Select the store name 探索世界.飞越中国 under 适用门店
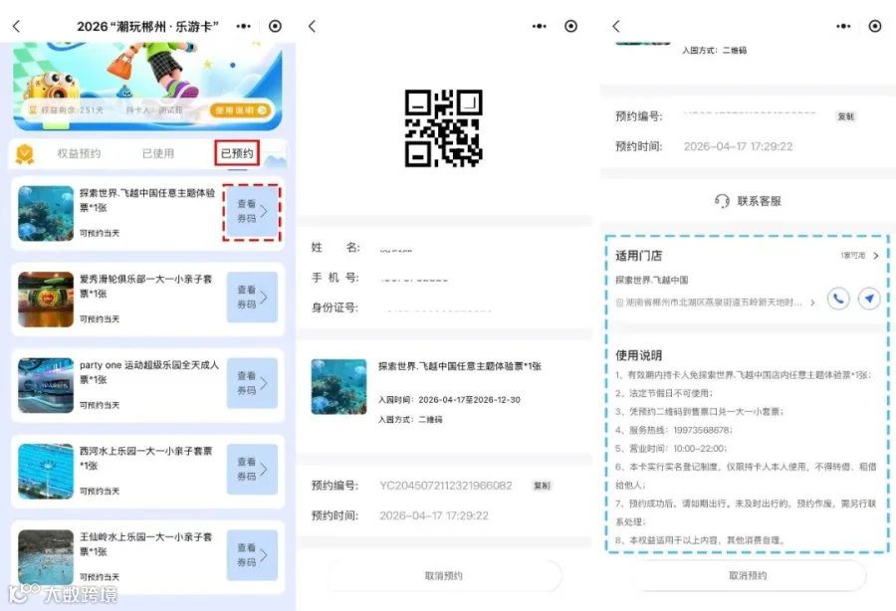The width and height of the screenshot is (896, 611). 651,280
